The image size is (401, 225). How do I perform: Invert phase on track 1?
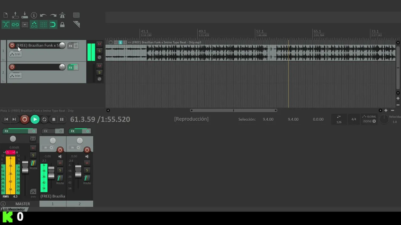pyautogui.click(x=99, y=57)
